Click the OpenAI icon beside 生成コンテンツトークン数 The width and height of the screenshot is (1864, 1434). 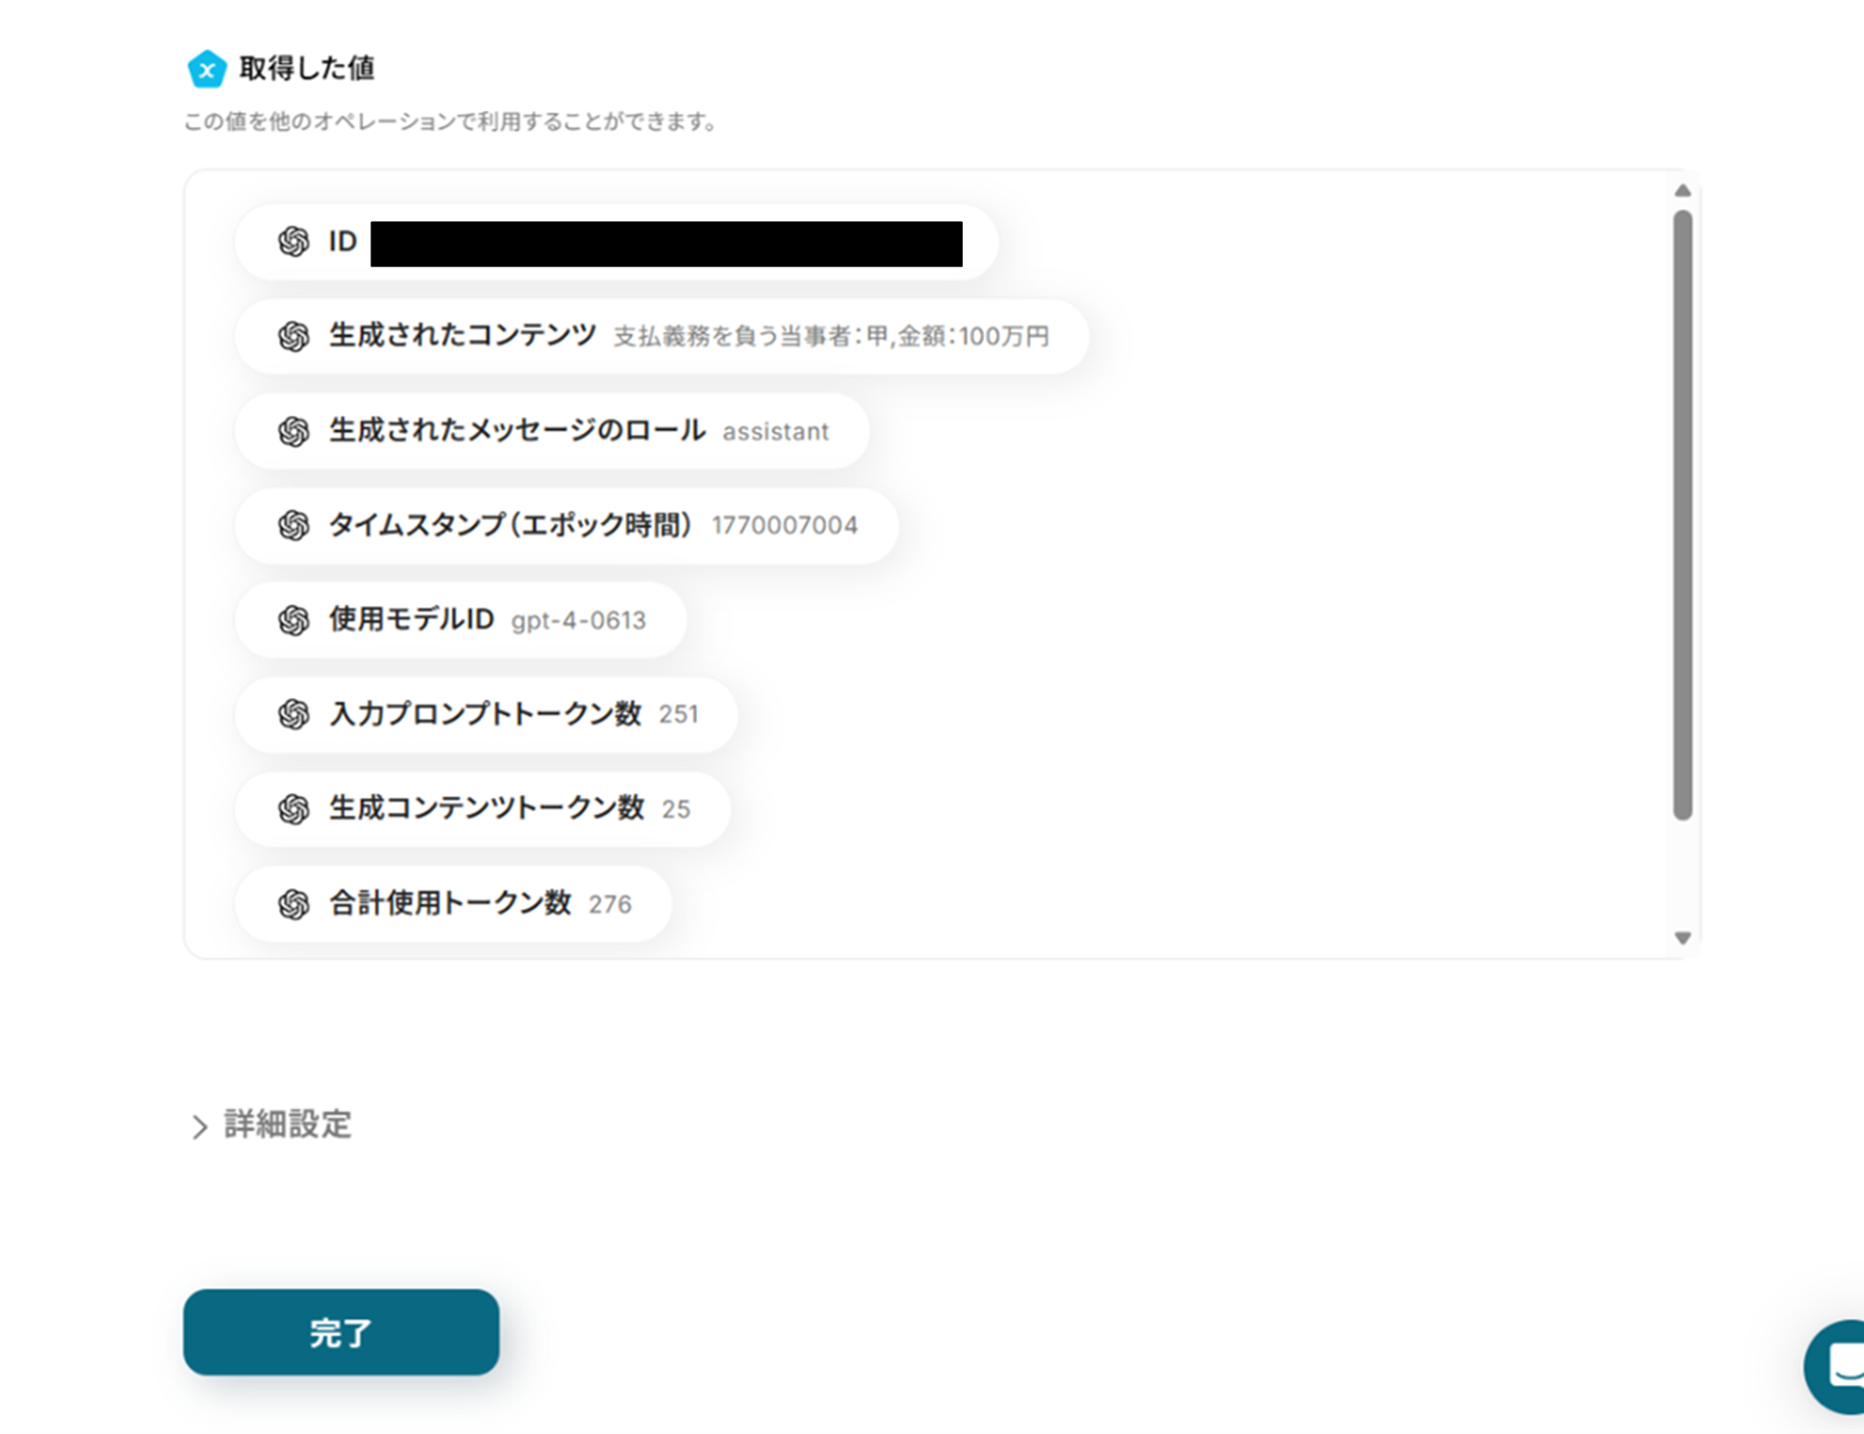click(293, 809)
